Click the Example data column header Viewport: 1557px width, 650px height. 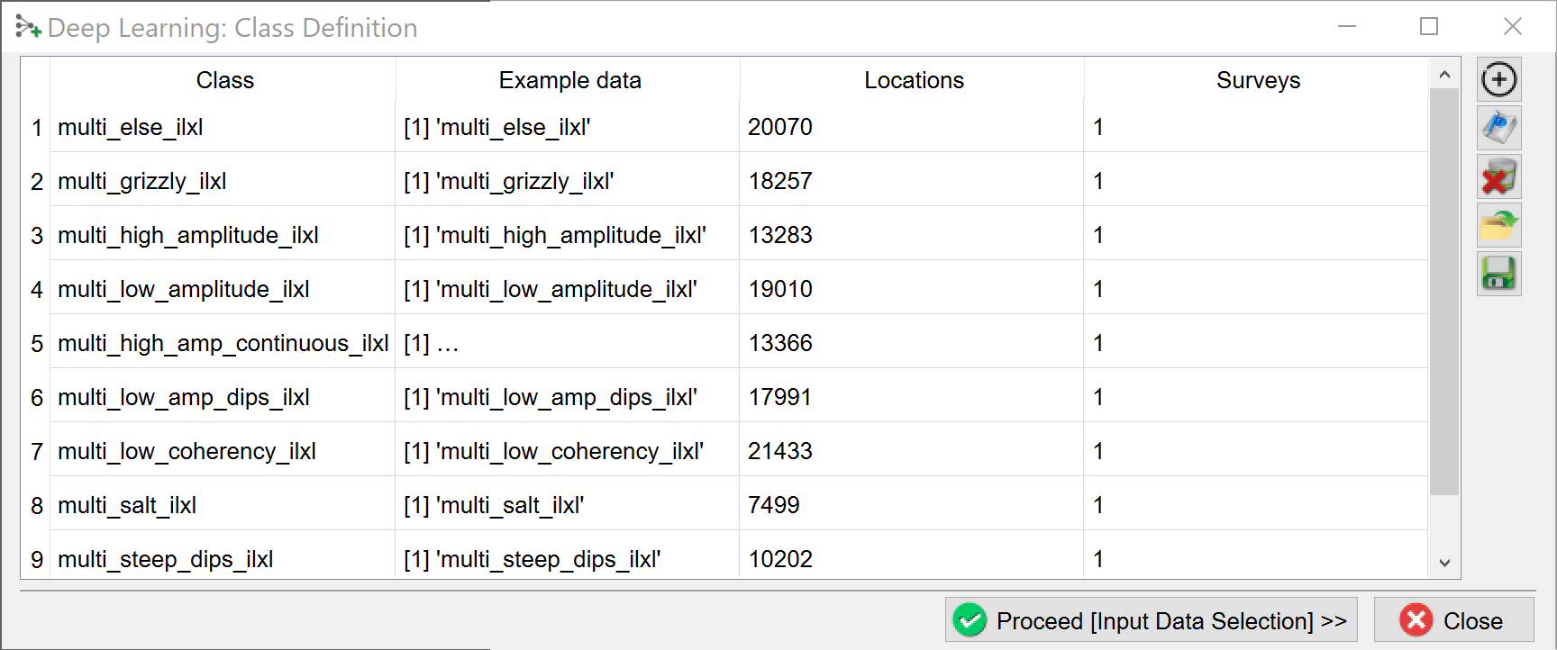[x=569, y=80]
